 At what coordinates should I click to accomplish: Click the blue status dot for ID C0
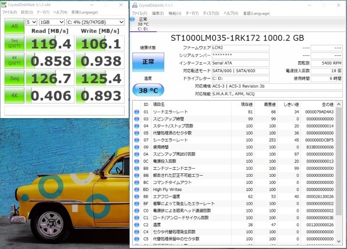(x=137, y=211)
